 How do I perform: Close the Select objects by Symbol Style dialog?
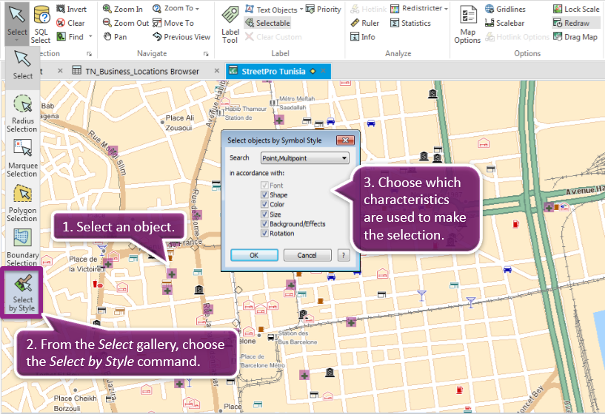coord(345,140)
